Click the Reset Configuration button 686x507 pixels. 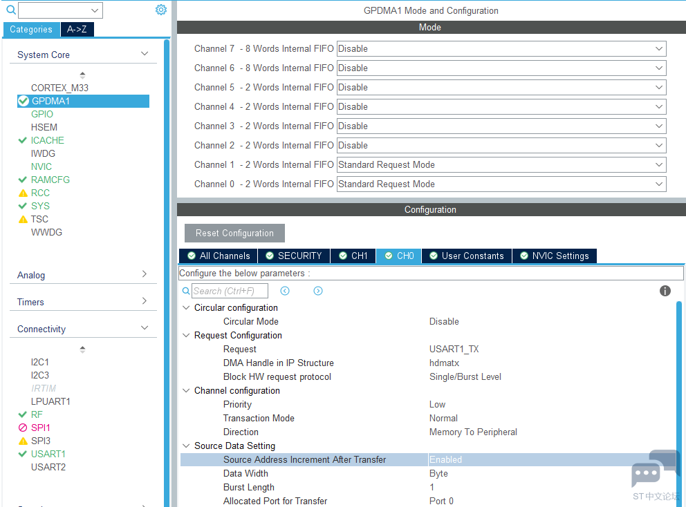pyautogui.click(x=234, y=233)
